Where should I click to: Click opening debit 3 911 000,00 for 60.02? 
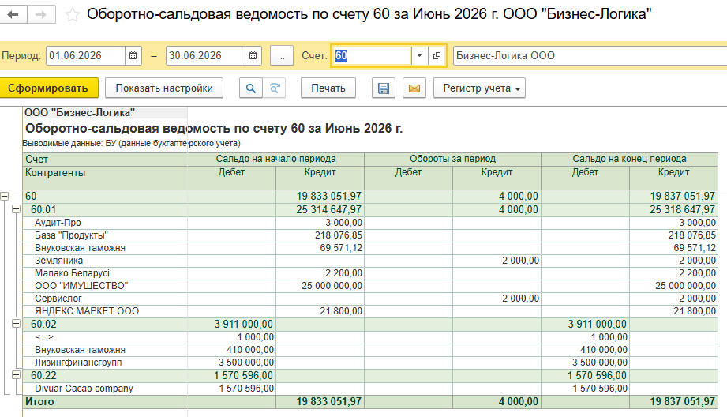(x=243, y=325)
